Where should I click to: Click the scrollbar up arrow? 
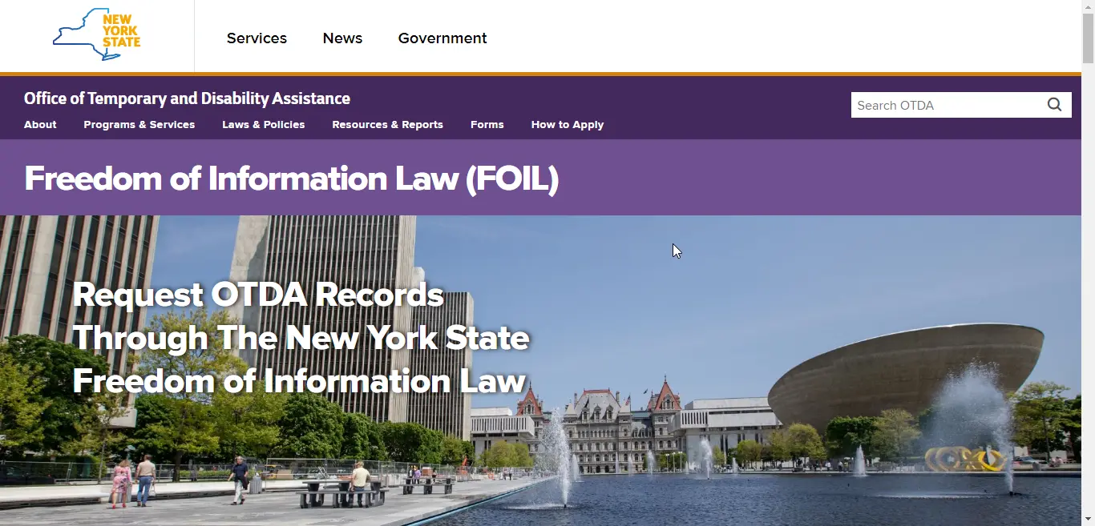point(1088,6)
